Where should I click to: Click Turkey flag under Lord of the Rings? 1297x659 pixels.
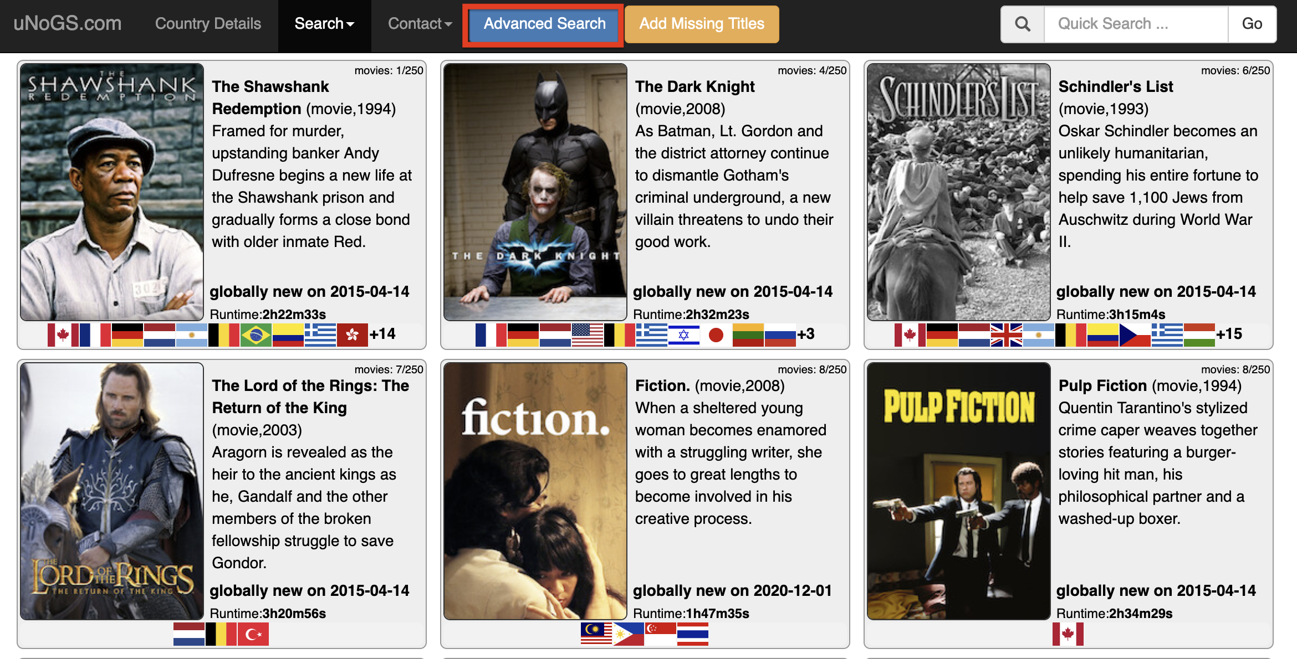tap(253, 634)
